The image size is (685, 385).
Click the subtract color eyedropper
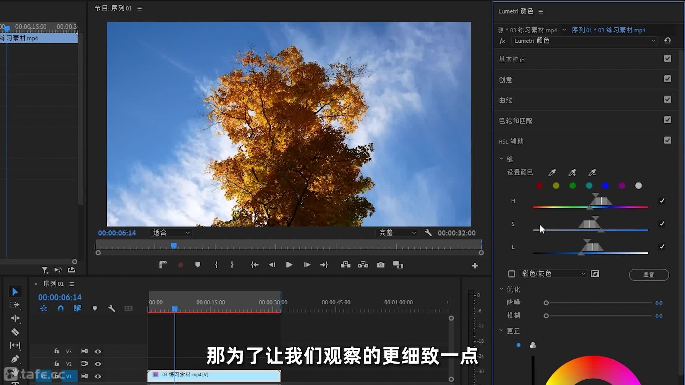592,173
